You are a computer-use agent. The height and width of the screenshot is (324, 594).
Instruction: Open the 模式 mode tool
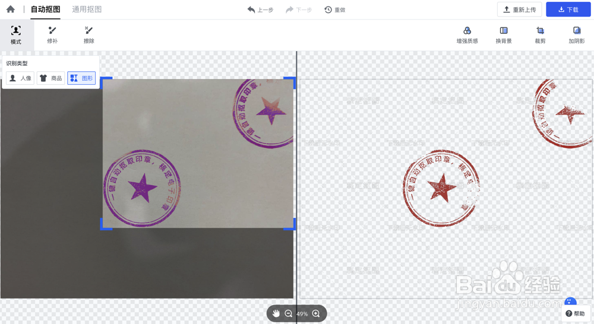16,35
